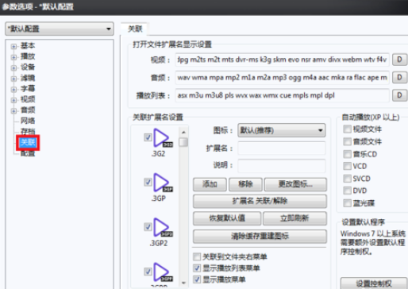This screenshot has height=289, width=408.
Task: Expand the 字幕 tree node
Action: [x=13, y=90]
